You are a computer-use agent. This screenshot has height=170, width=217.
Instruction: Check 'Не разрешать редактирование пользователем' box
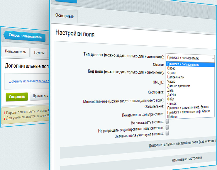(167, 127)
